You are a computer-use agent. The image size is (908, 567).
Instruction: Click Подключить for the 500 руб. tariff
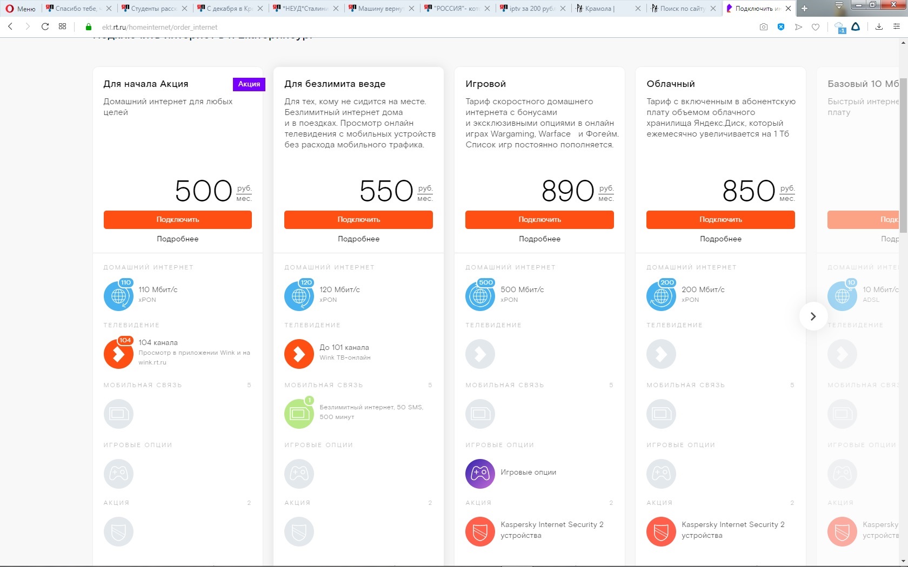pos(178,220)
